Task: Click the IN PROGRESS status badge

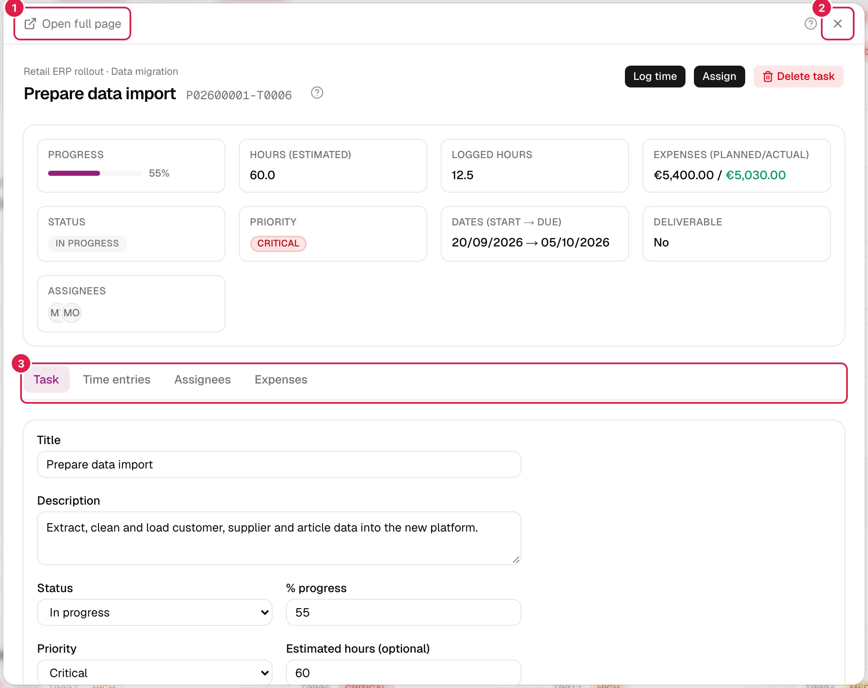Action: pos(87,243)
